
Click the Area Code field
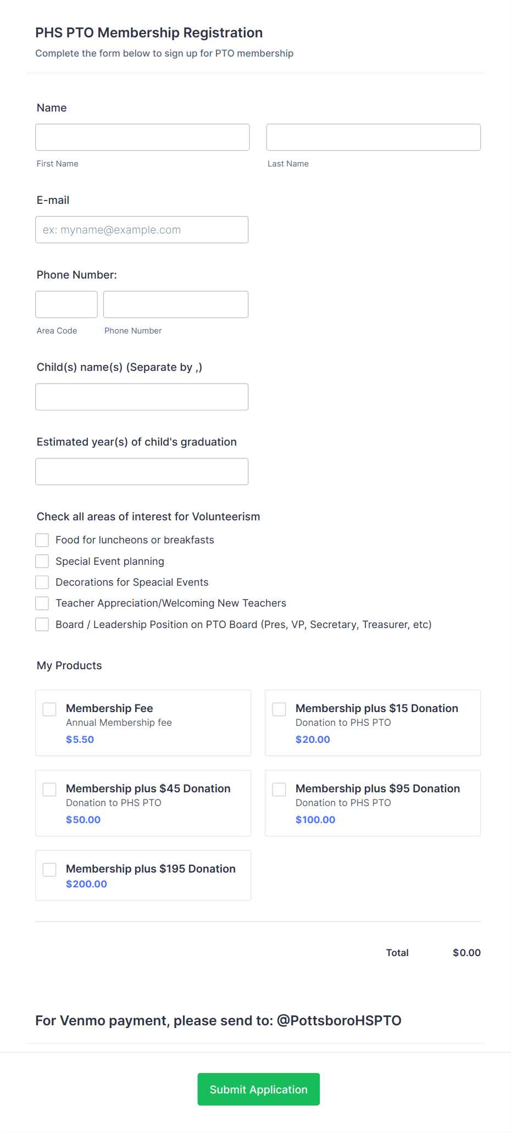(x=66, y=304)
